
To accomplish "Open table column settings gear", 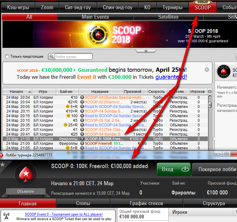I will tap(210, 92).
